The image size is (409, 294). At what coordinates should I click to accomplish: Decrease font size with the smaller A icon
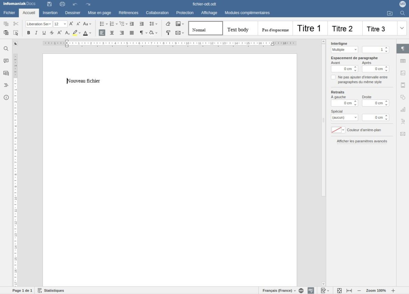point(78,24)
